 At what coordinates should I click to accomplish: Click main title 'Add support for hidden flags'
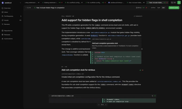(92, 20)
